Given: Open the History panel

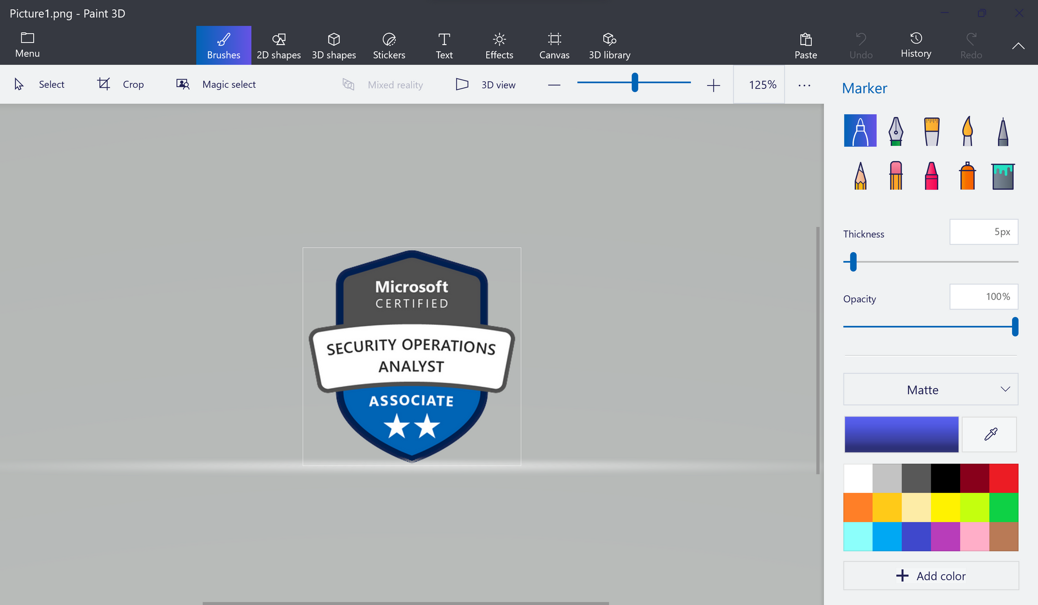Looking at the screenshot, I should click(x=916, y=45).
